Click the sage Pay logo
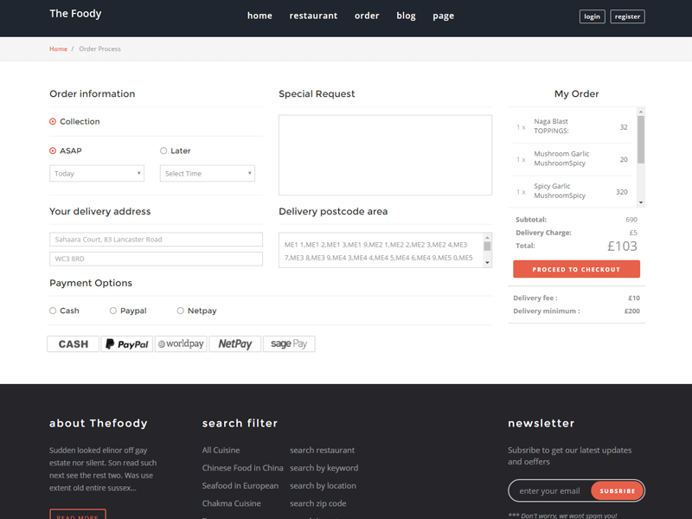Image resolution: width=692 pixels, height=519 pixels. pos(289,344)
